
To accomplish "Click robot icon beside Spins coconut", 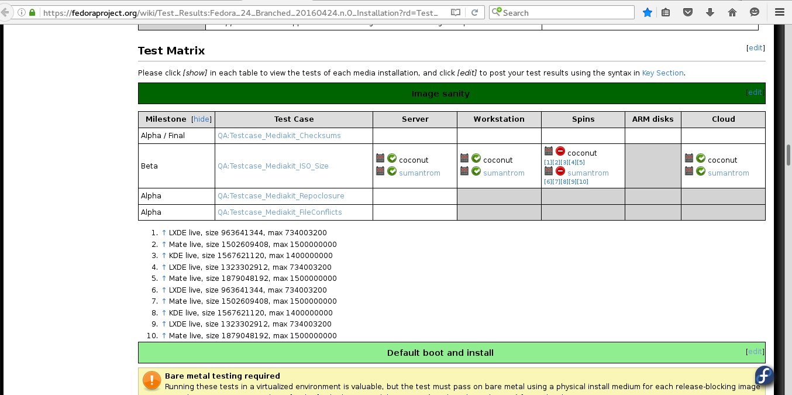I will [x=549, y=151].
